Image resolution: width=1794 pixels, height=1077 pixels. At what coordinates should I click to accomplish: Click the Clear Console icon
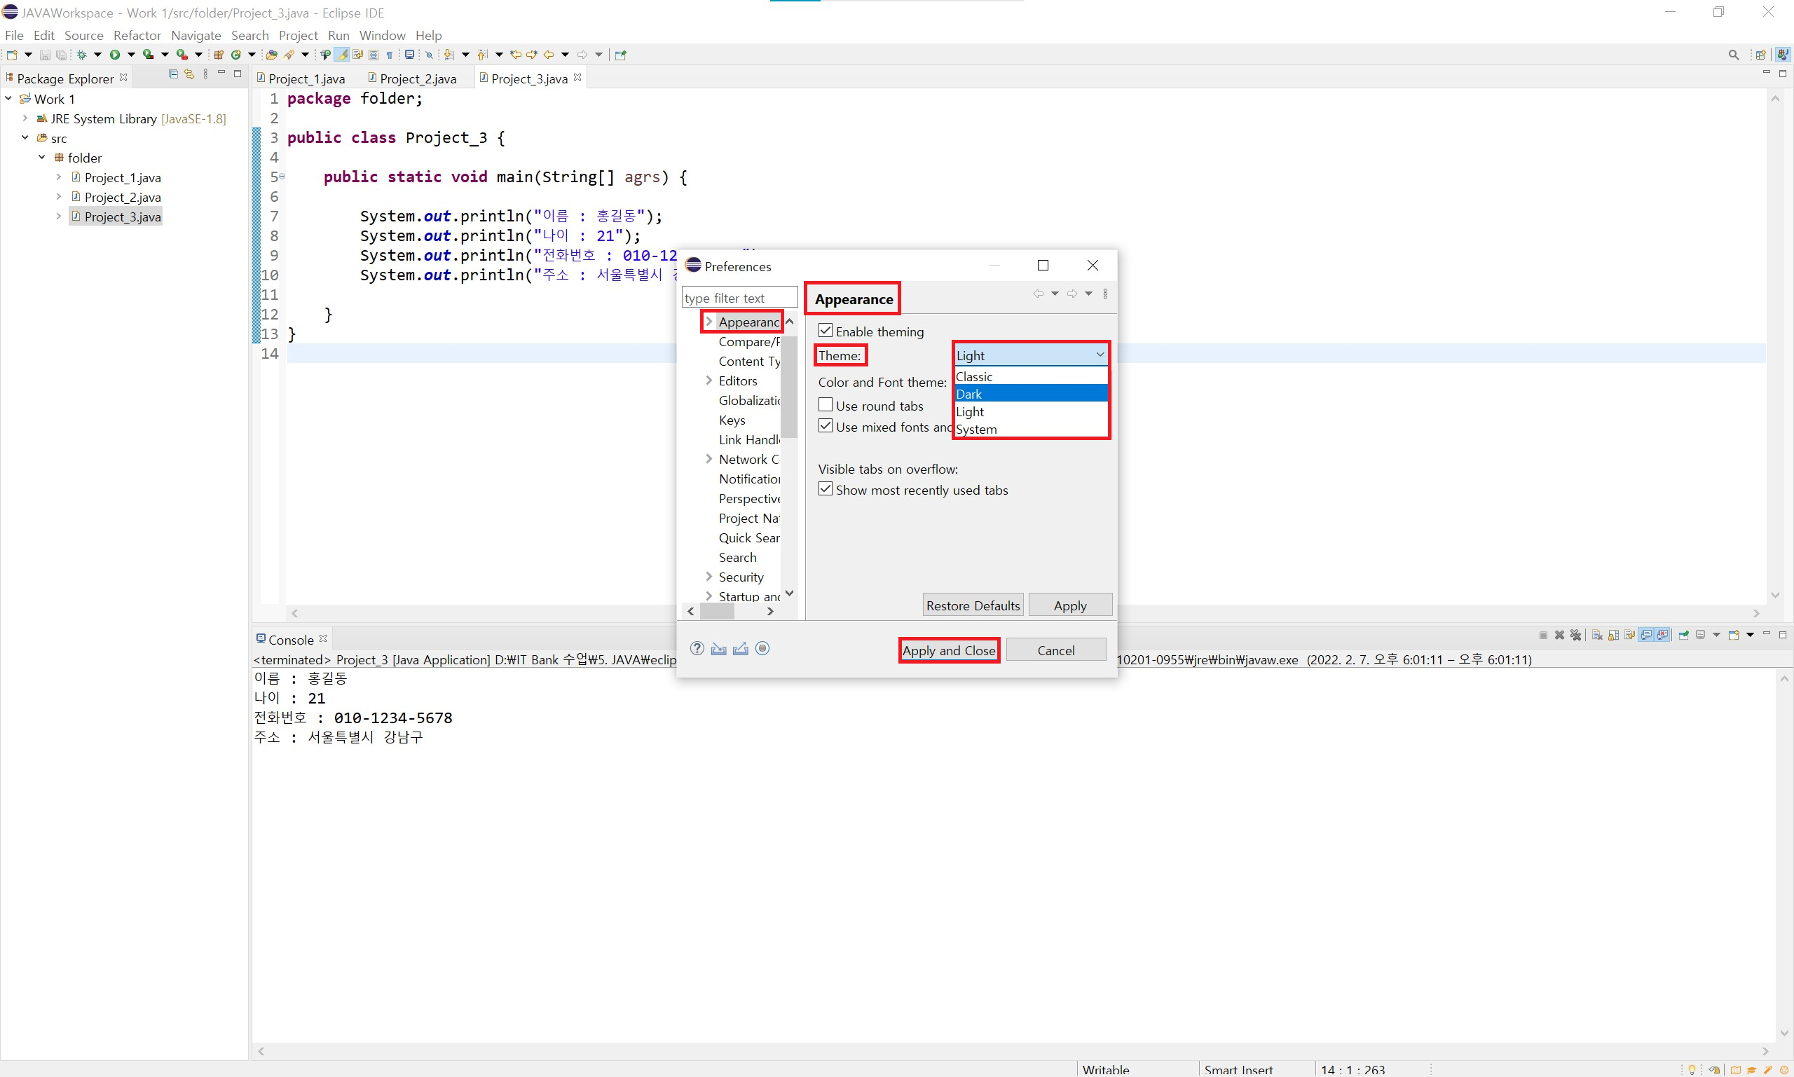pyautogui.click(x=1596, y=635)
